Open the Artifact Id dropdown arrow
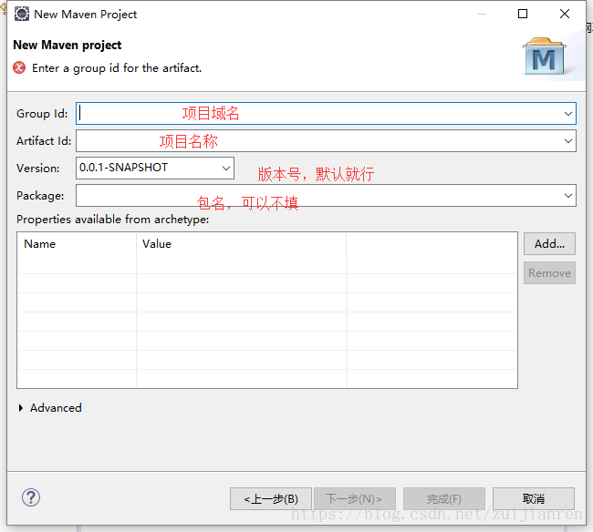Image resolution: width=593 pixels, height=532 pixels. [567, 141]
